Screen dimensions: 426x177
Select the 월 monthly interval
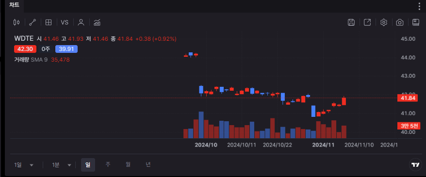(128, 164)
